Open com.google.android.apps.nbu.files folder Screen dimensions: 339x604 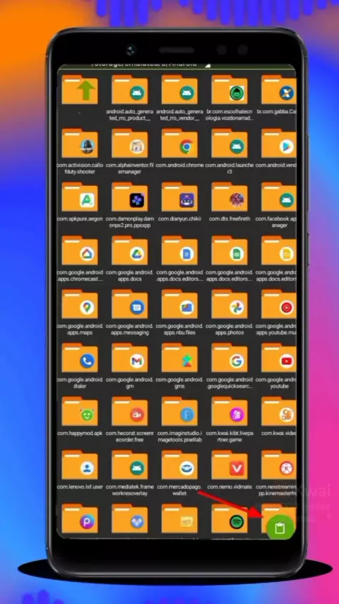point(179,304)
